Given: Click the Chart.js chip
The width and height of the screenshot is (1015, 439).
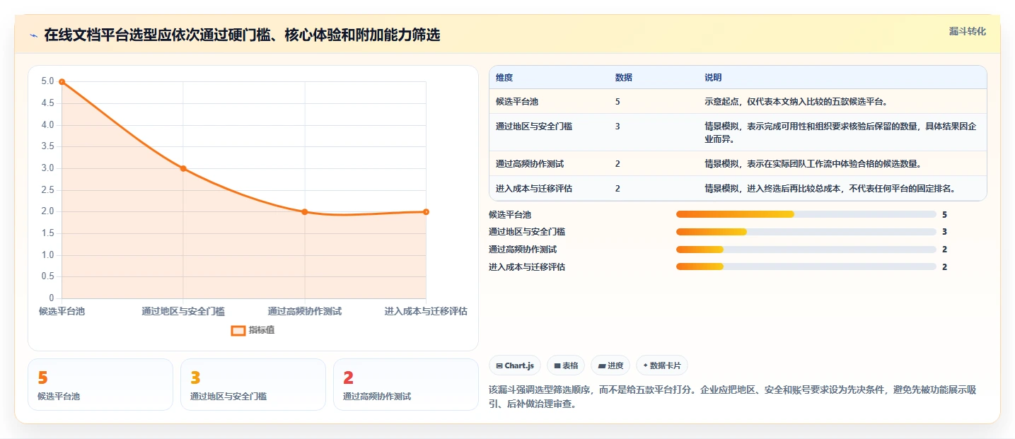Looking at the screenshot, I should point(516,365).
